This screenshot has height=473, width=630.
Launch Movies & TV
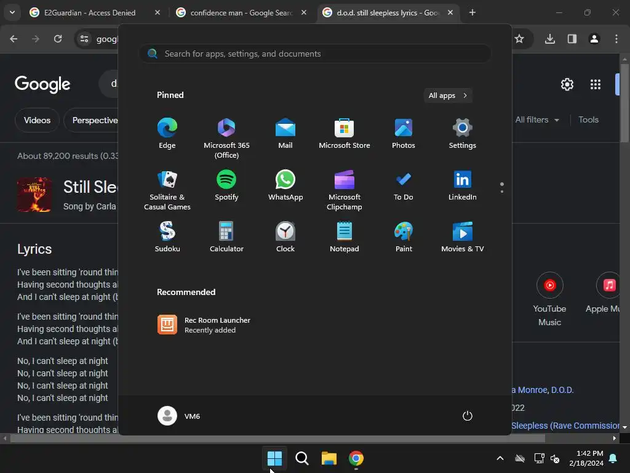[463, 237]
